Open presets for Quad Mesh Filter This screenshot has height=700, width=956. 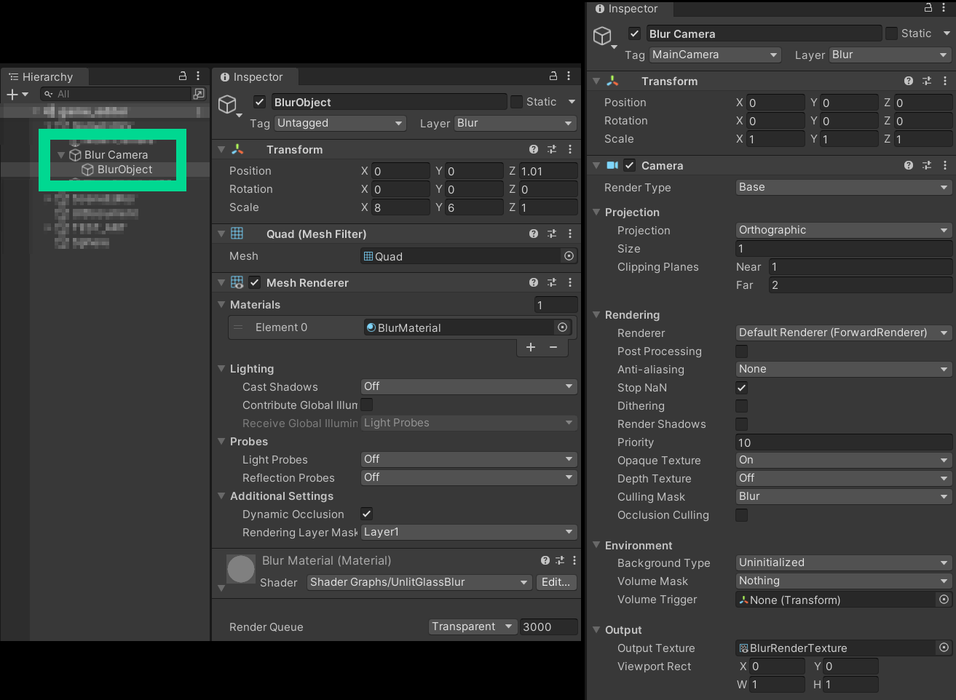click(552, 234)
